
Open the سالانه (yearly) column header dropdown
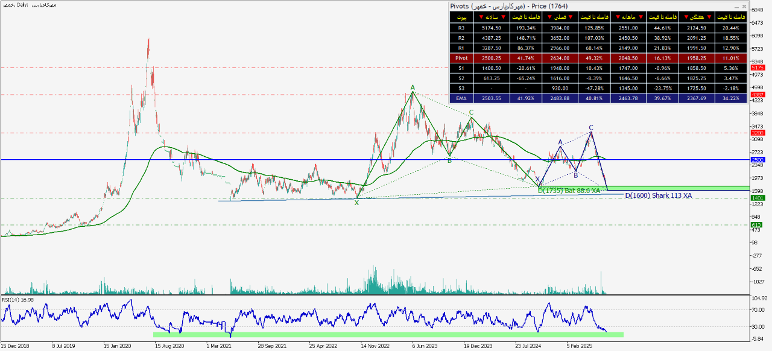(492, 17)
